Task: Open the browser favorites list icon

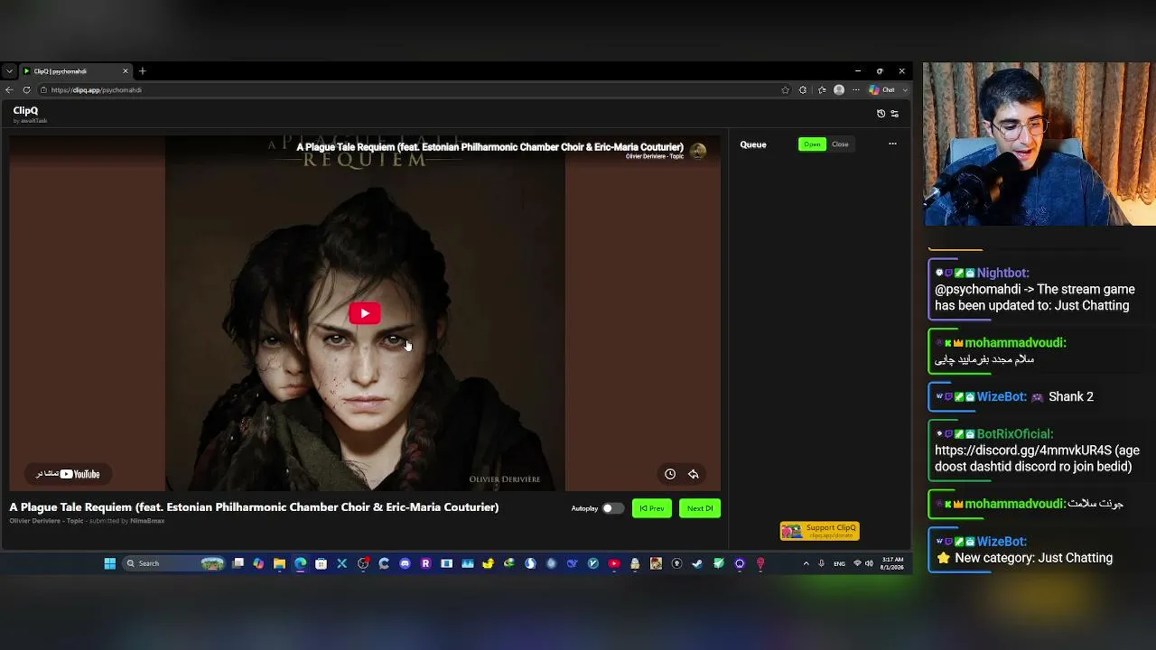Action: 822,90
